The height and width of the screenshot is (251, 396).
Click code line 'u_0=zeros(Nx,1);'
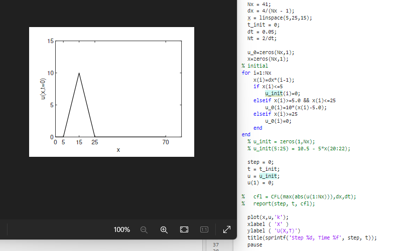click(271, 53)
